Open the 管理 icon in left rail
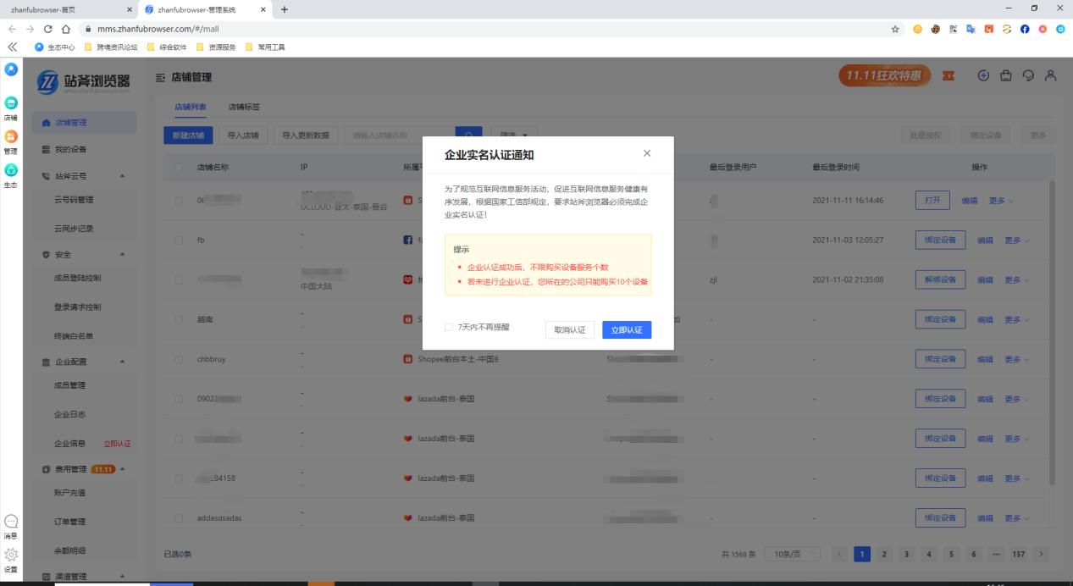The height and width of the screenshot is (586, 1073). (x=10, y=136)
